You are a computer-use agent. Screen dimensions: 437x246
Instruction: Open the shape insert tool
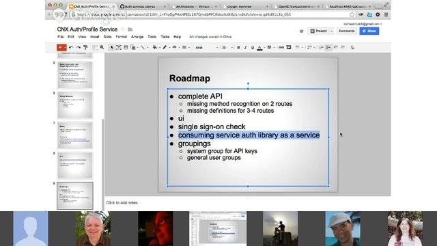[133, 47]
